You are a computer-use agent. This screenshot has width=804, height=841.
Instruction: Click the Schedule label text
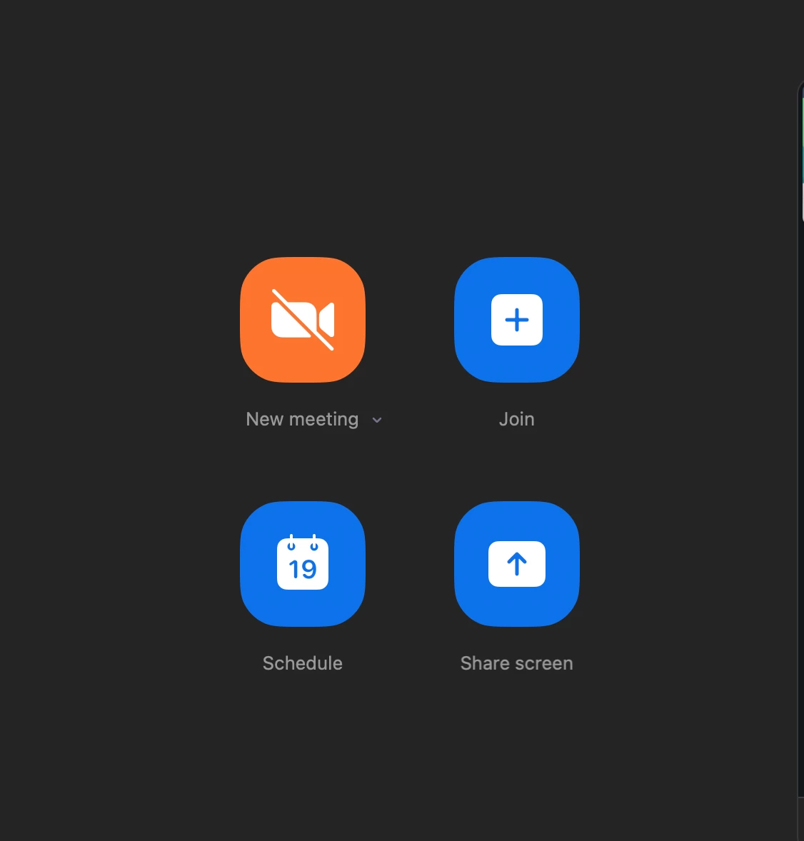point(303,663)
